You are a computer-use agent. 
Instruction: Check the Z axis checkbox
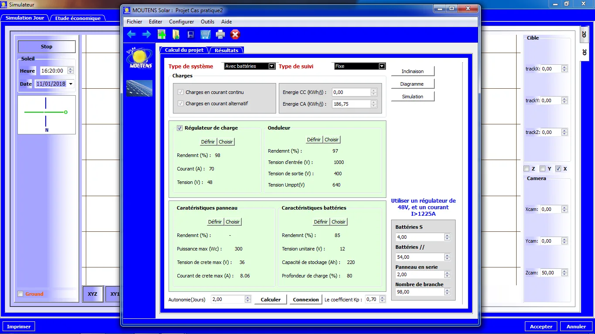527,169
